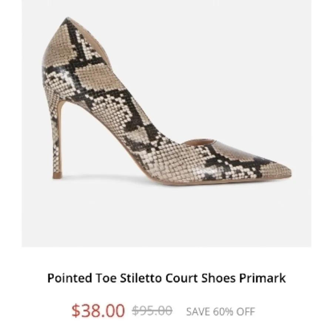
Task: Click the $38.00 sale price
Action: pyautogui.click(x=98, y=310)
